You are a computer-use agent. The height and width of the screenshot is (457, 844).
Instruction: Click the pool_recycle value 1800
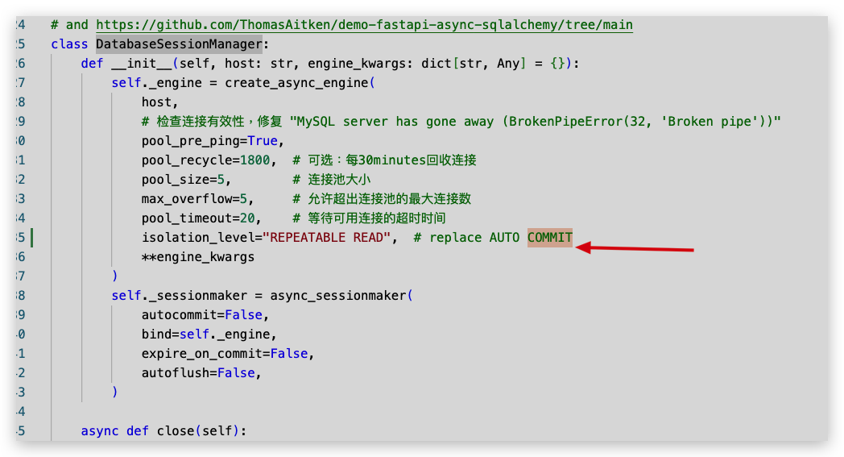(255, 160)
